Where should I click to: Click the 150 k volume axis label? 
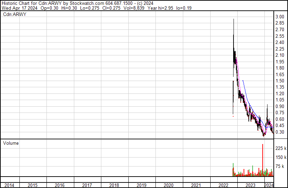[x=280, y=158]
